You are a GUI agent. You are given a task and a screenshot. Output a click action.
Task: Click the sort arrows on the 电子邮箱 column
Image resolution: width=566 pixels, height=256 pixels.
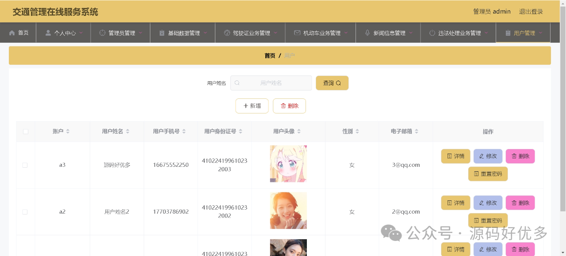416,132
